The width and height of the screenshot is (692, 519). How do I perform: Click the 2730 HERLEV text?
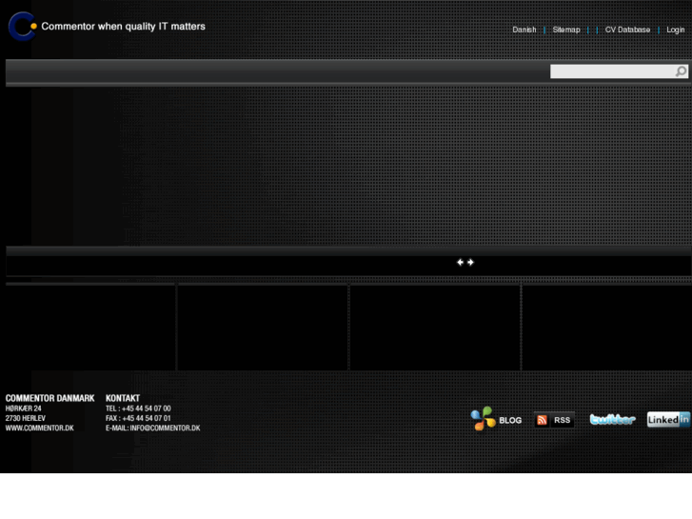(25, 418)
